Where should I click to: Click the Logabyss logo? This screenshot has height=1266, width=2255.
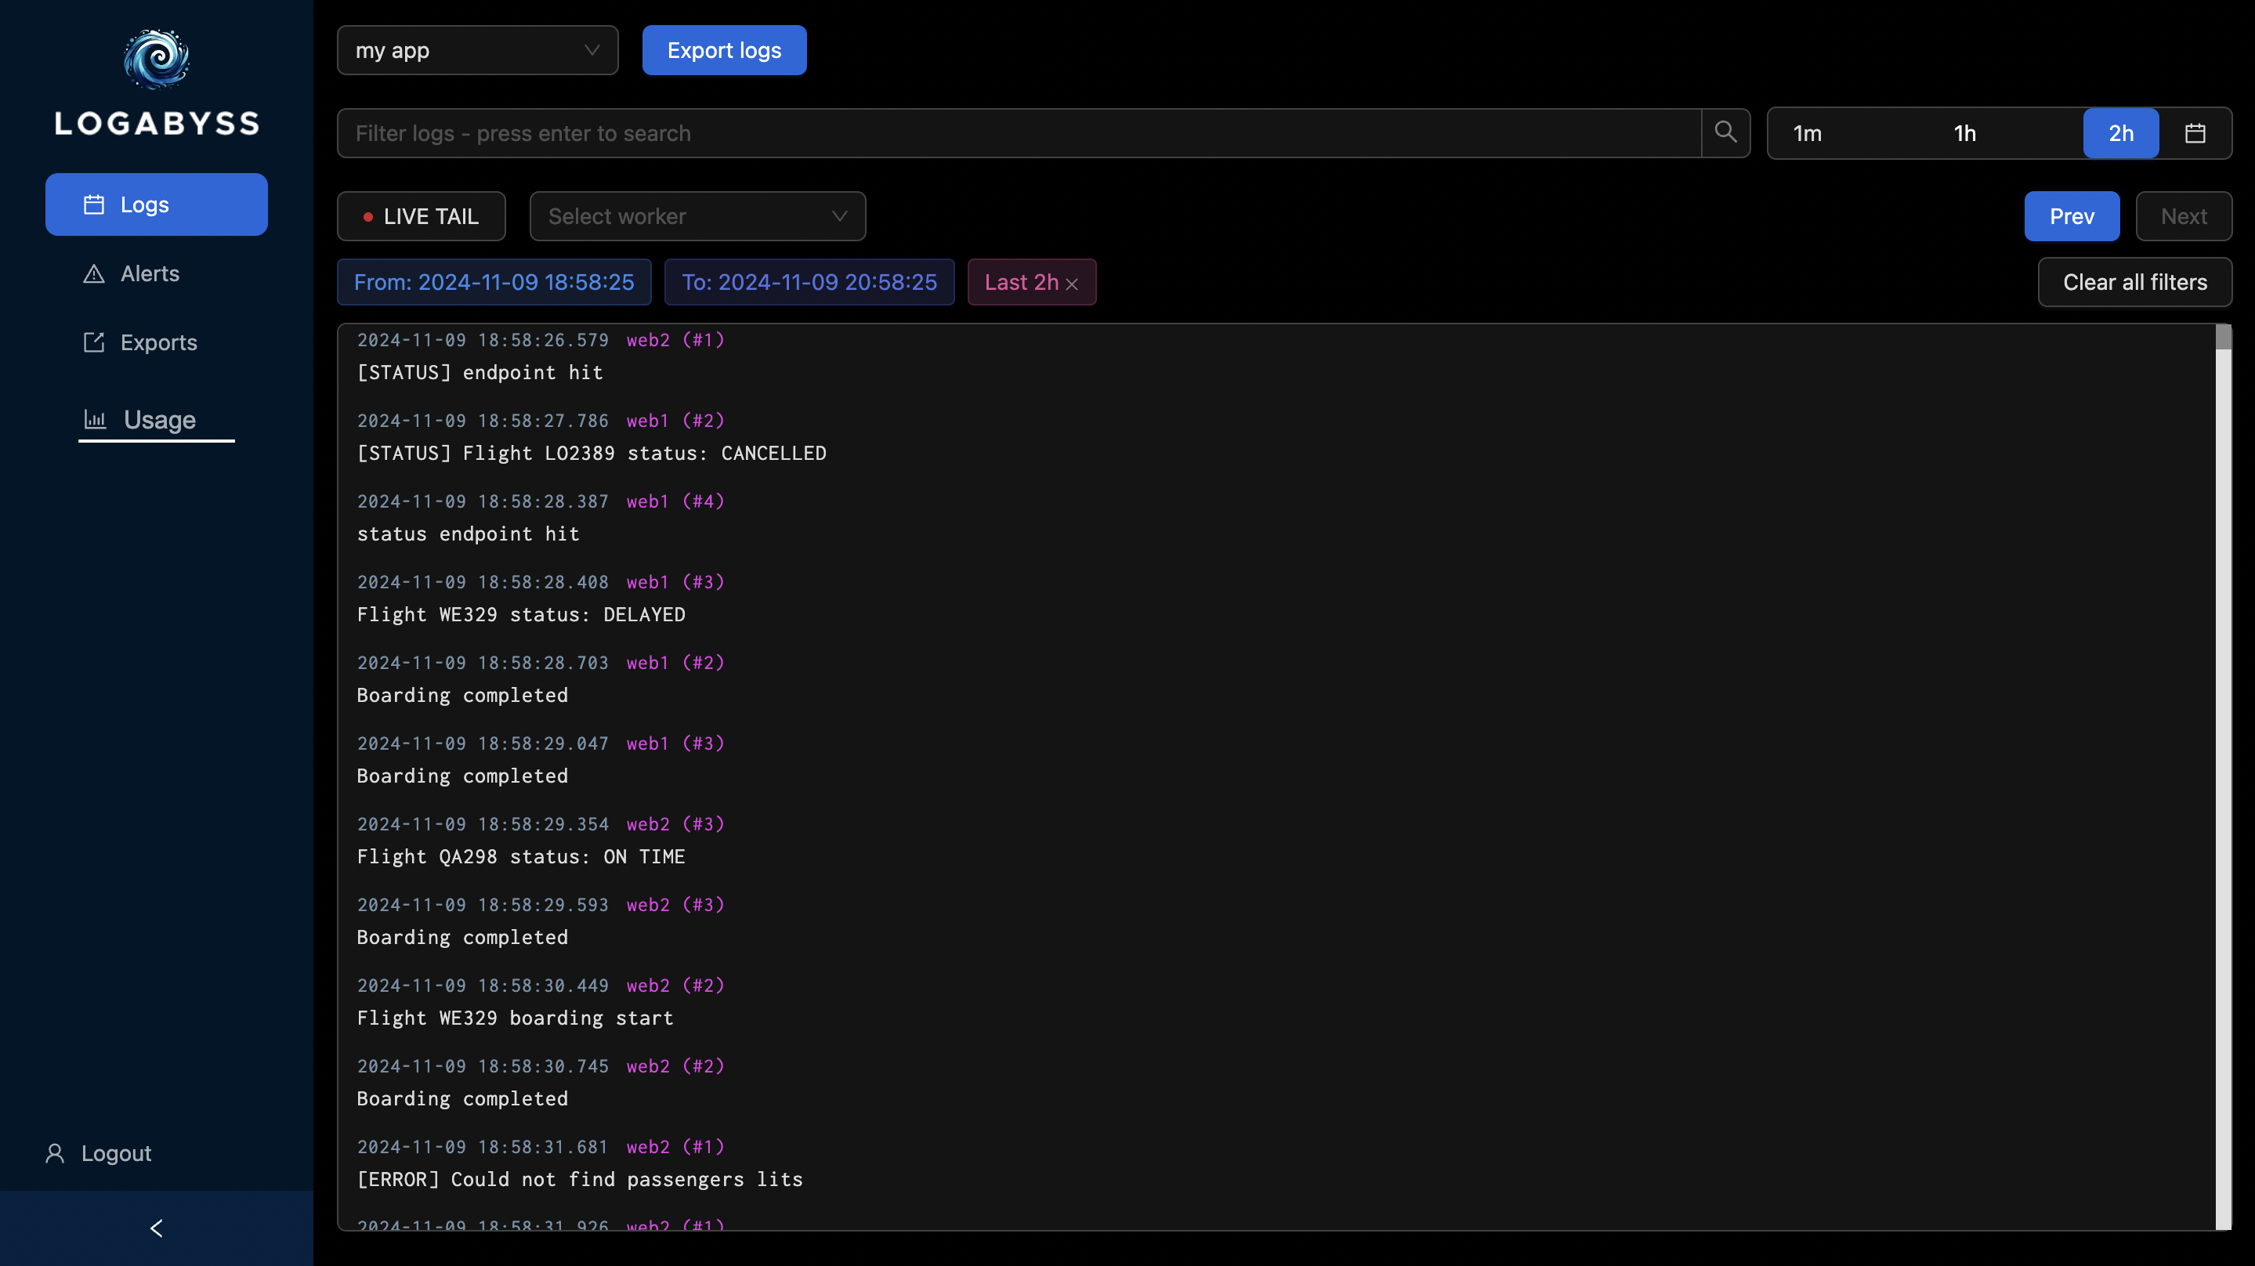pyautogui.click(x=156, y=58)
